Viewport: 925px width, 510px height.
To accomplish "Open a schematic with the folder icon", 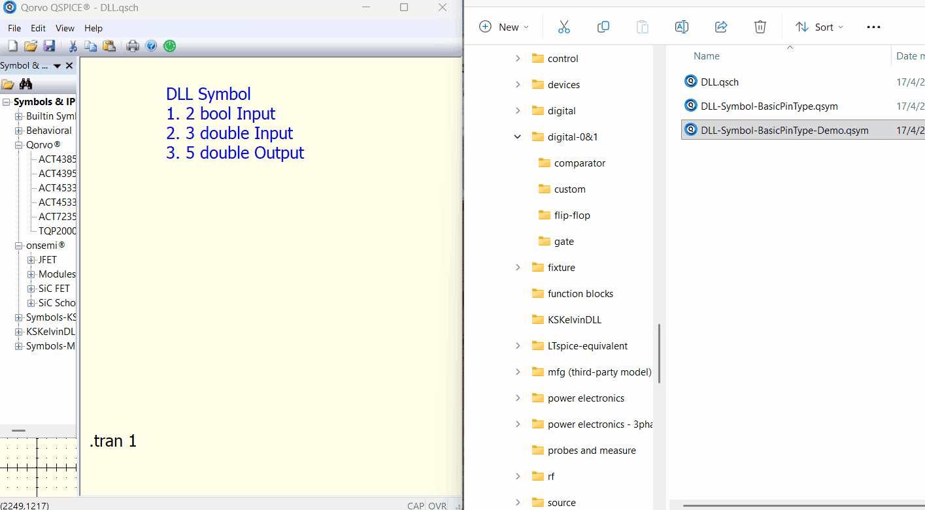I will (31, 46).
